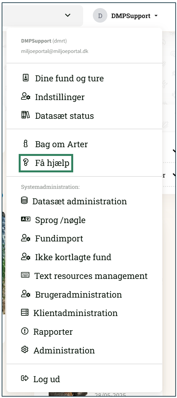Screen dimensions: 177x398
Task: Click the ID card icon beside Dine fund og ture
Action: pos(25,78)
